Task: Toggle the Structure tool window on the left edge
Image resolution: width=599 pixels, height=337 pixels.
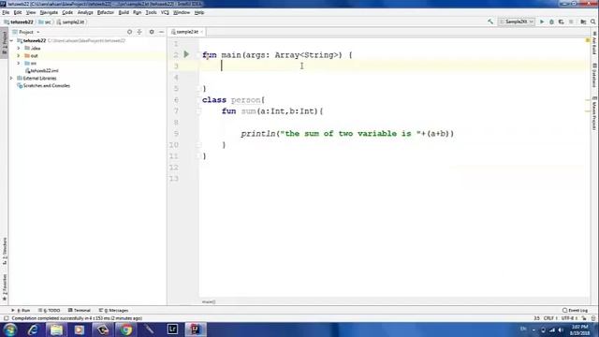Action: tap(4, 251)
